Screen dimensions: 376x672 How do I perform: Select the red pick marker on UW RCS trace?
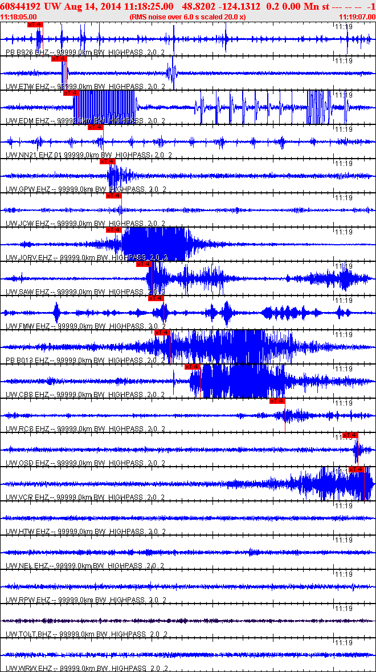pos(277,401)
